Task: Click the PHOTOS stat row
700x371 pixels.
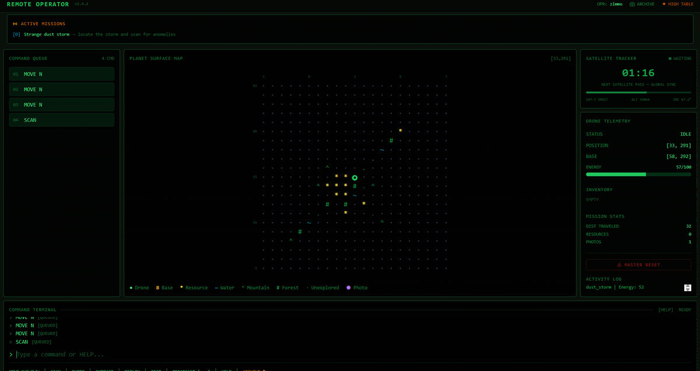Action: click(639, 242)
